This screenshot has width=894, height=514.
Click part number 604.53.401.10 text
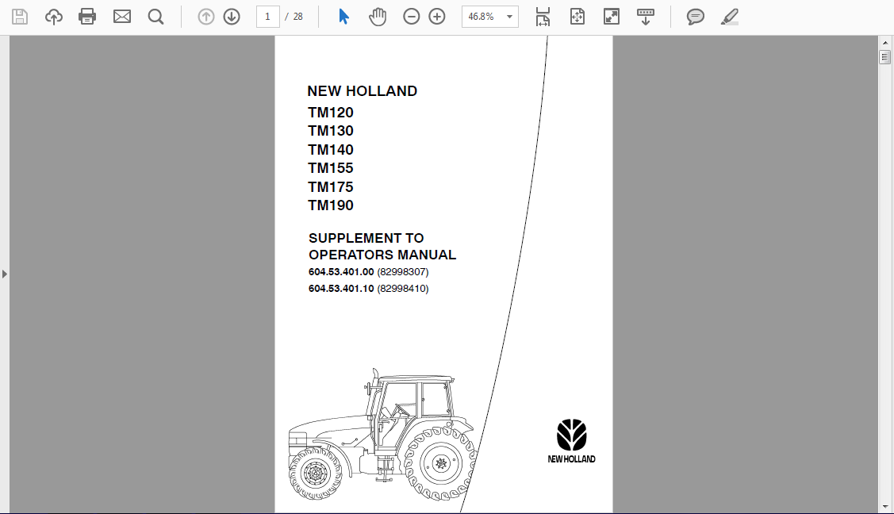(341, 289)
